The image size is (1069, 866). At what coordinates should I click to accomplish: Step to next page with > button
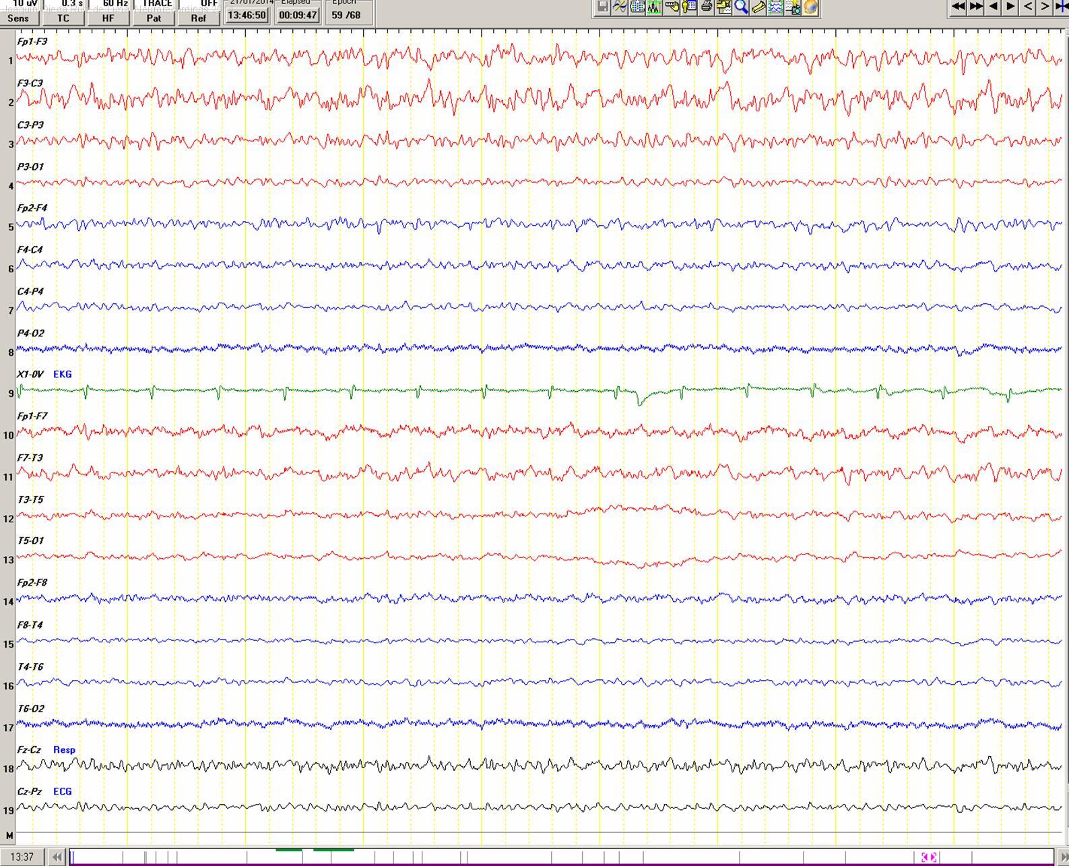coord(1045,7)
